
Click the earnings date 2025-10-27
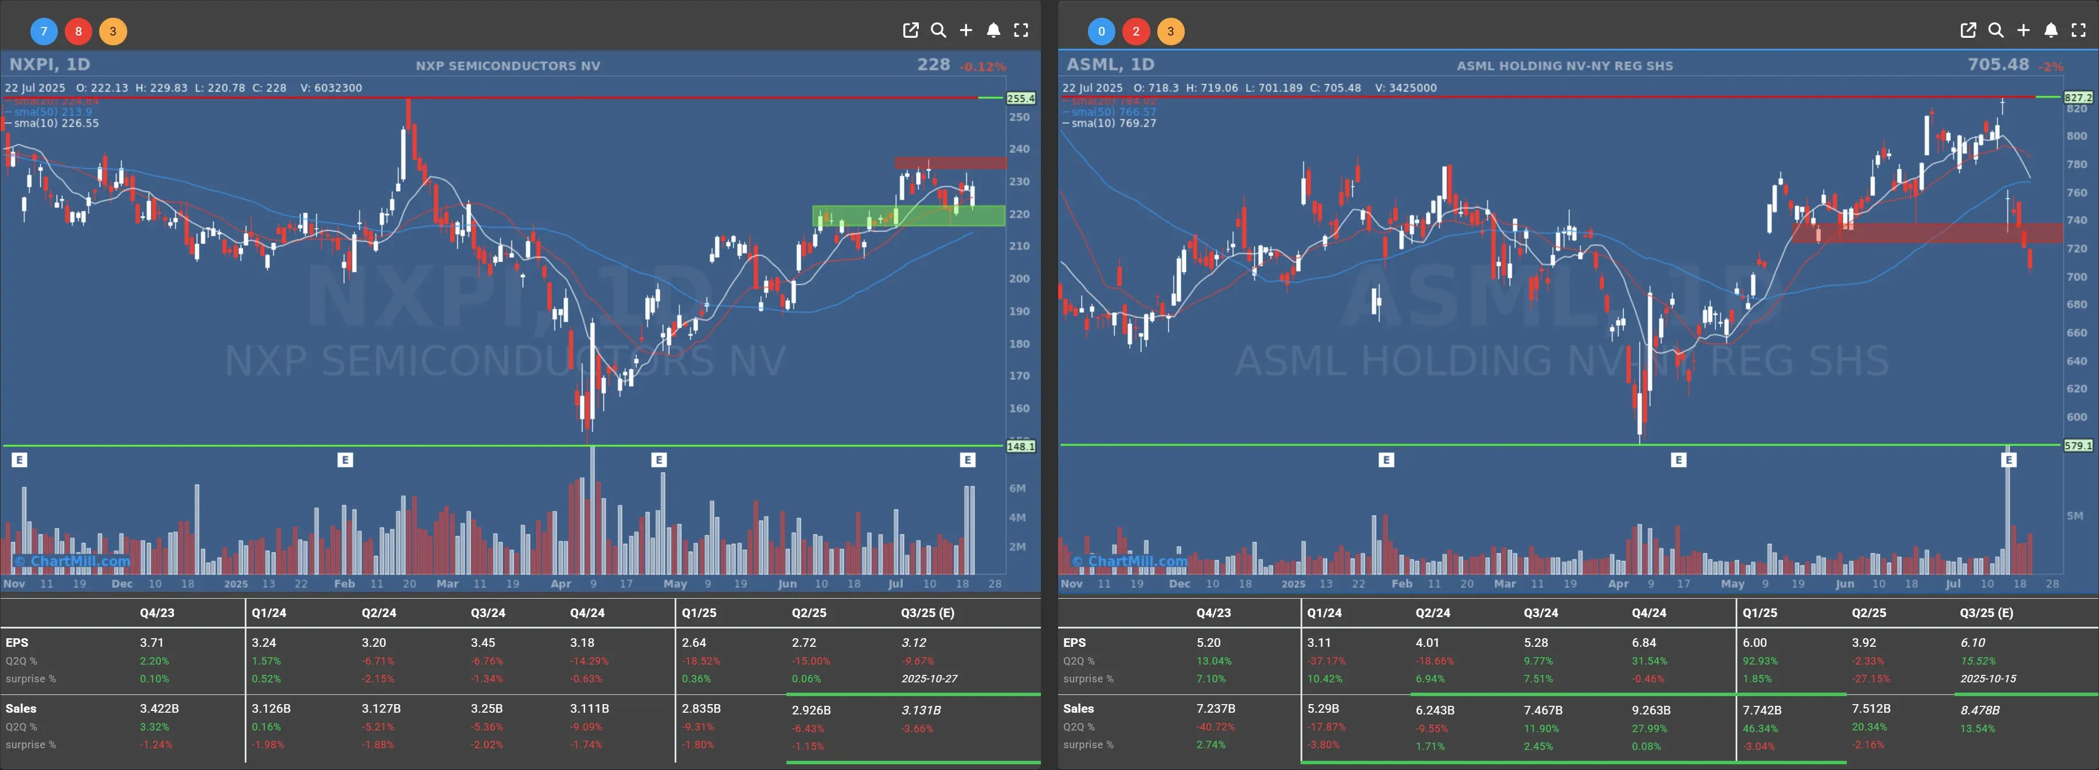click(929, 679)
